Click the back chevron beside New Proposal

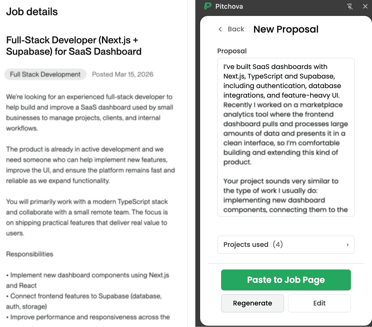[x=220, y=29]
